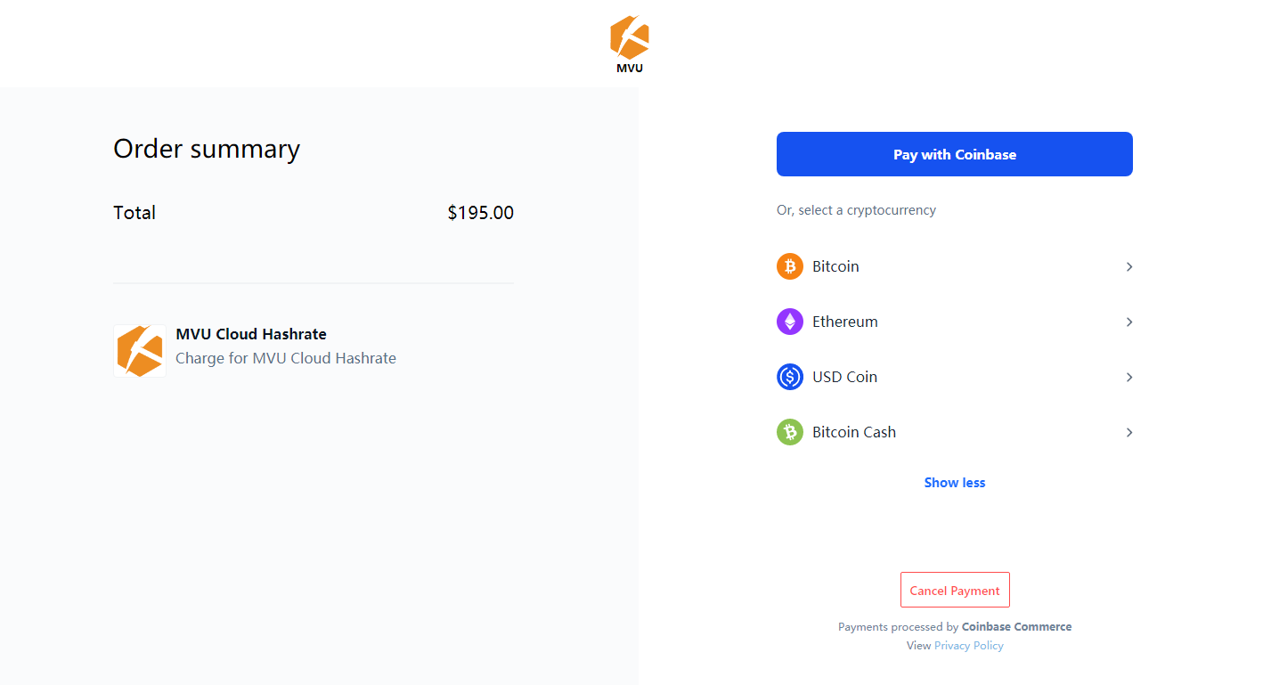Click the Coinbase Commerce text
The height and width of the screenshot is (685, 1271).
click(1016, 626)
